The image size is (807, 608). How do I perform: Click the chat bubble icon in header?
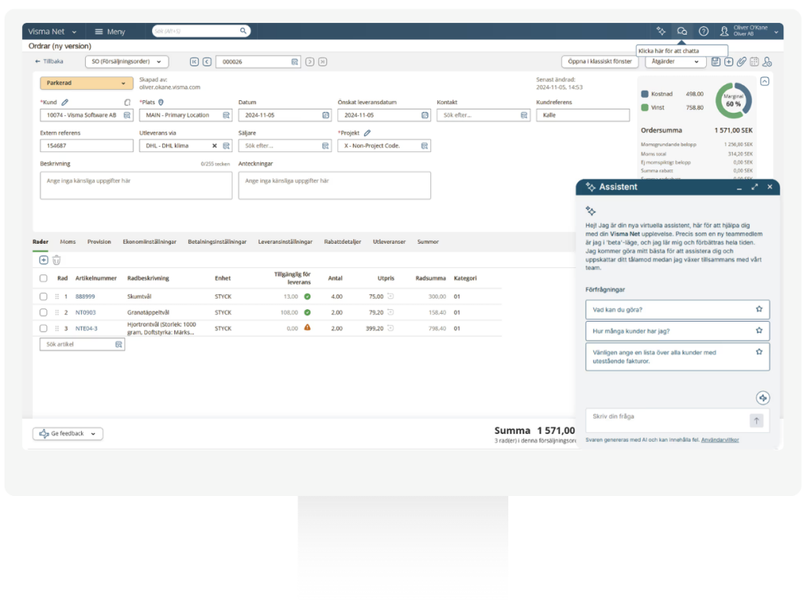click(x=682, y=32)
